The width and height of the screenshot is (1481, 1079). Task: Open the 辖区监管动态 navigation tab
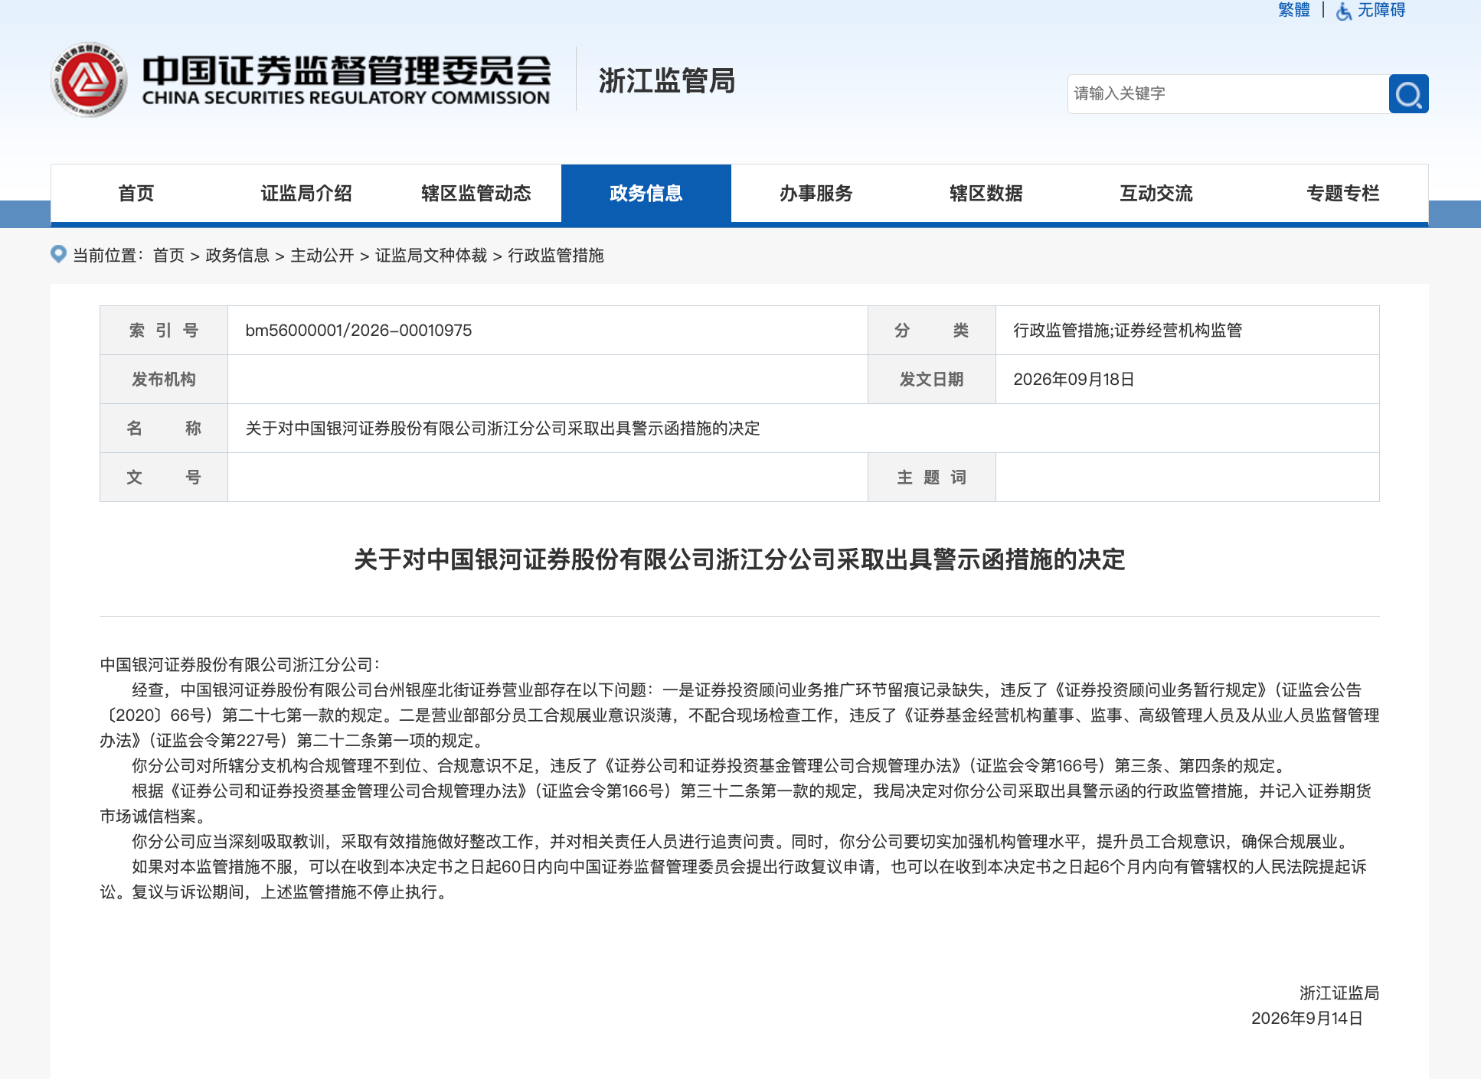(476, 194)
